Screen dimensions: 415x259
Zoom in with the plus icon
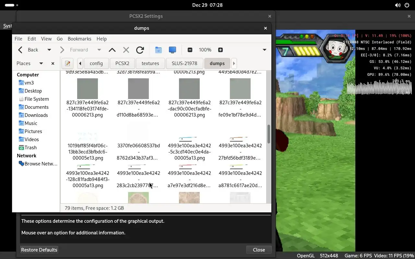click(x=220, y=50)
